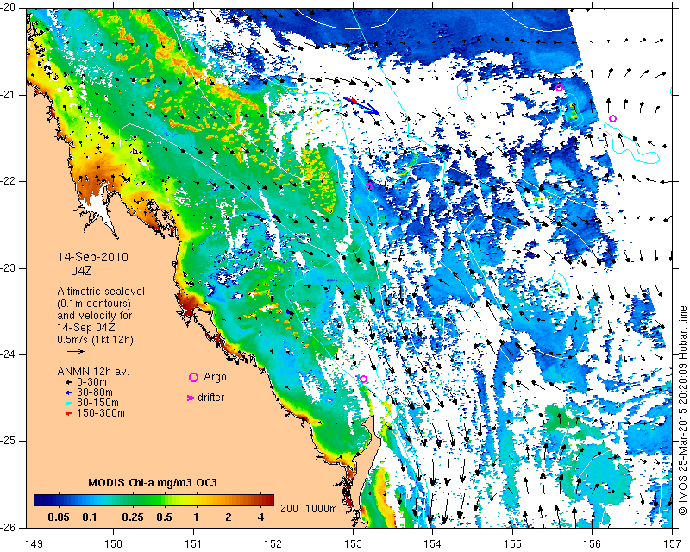This screenshot has height=552, width=690.
Task: Select the black 0-30m arrow legend symbol
Action: (x=69, y=383)
